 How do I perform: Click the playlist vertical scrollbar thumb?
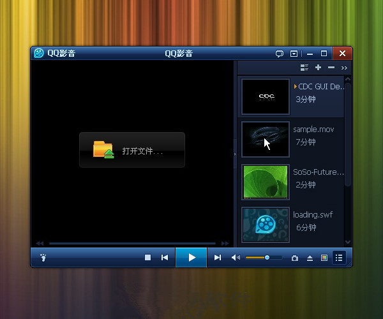pos(348,135)
